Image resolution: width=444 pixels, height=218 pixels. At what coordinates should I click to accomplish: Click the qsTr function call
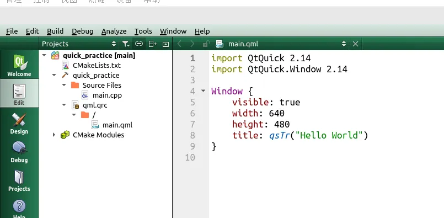[280, 135]
